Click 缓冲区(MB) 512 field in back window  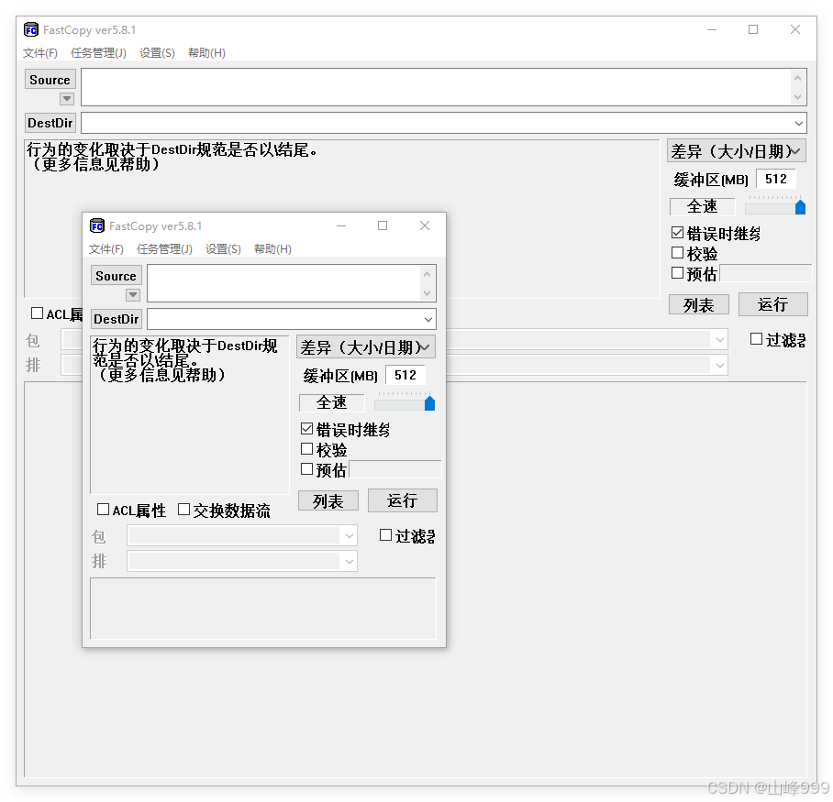776,179
